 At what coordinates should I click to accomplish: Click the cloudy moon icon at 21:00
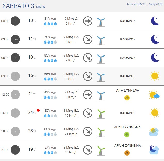click(x=154, y=150)
